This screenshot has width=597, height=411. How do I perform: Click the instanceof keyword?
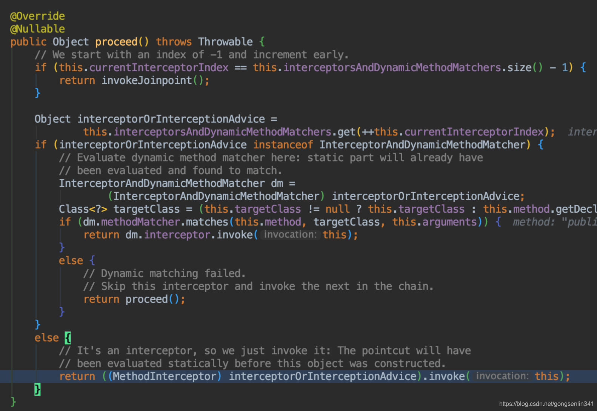(x=283, y=145)
